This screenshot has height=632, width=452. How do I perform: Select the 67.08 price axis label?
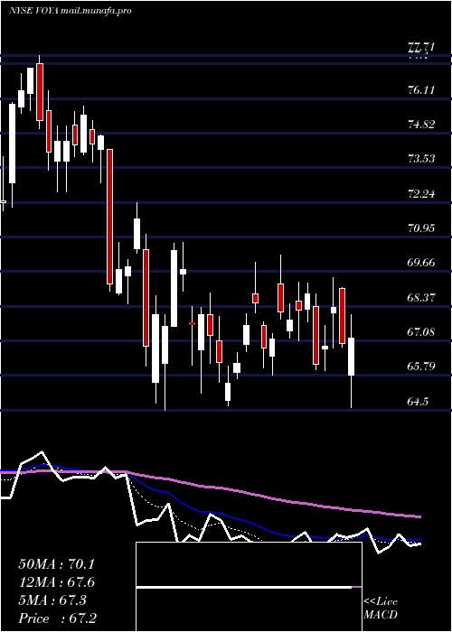(421, 332)
